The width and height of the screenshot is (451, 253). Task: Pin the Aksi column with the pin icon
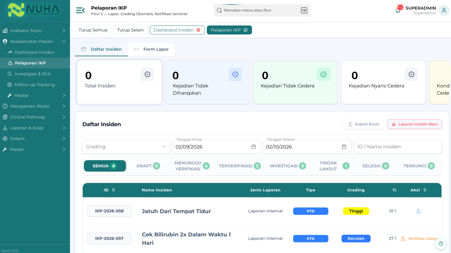tap(425, 190)
